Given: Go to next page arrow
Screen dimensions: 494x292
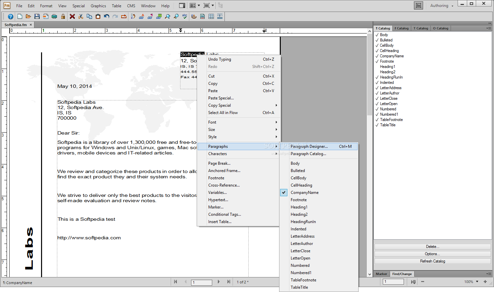Looking at the screenshot, I should [219, 282].
